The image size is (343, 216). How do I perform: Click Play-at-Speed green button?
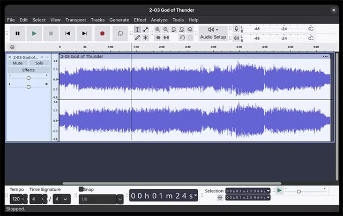coord(279,191)
